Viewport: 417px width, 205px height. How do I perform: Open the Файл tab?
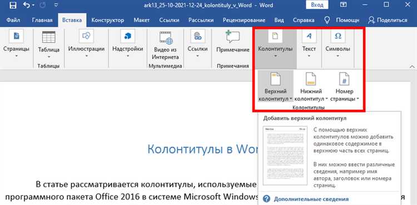click(x=13, y=20)
